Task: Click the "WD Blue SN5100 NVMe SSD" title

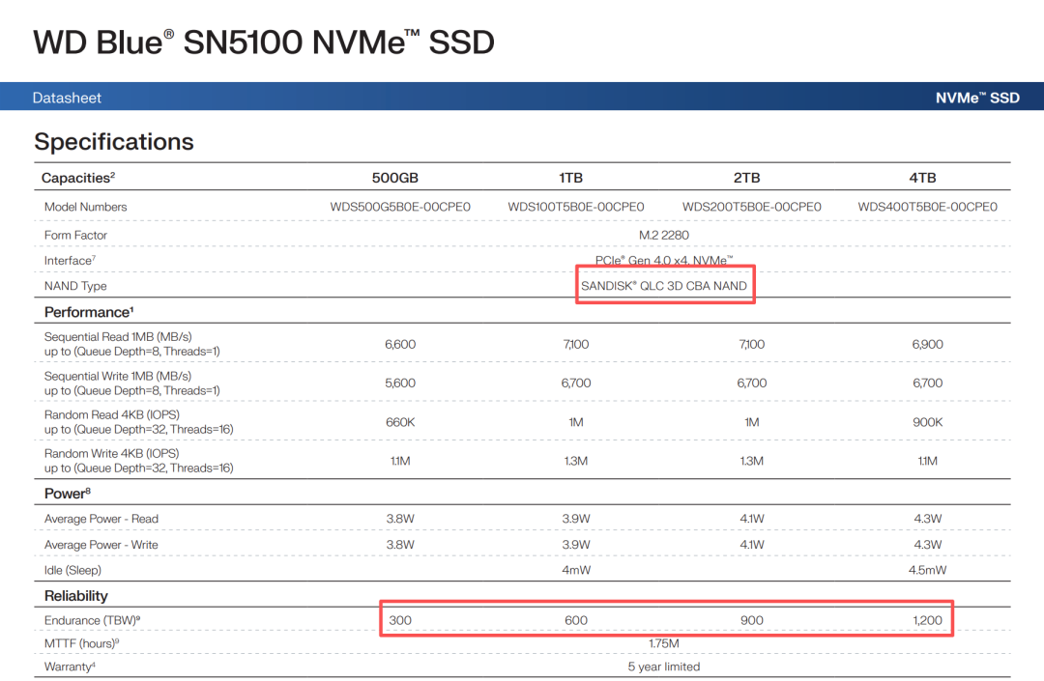Action: (x=264, y=43)
